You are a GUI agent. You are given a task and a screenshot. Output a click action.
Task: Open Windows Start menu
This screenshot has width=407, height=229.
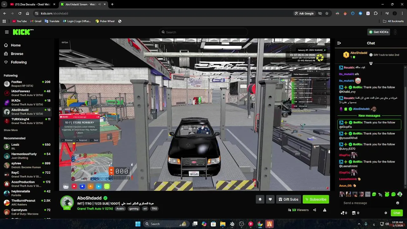point(138,224)
